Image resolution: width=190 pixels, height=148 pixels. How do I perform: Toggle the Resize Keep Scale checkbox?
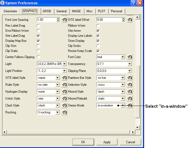tap(98, 51)
